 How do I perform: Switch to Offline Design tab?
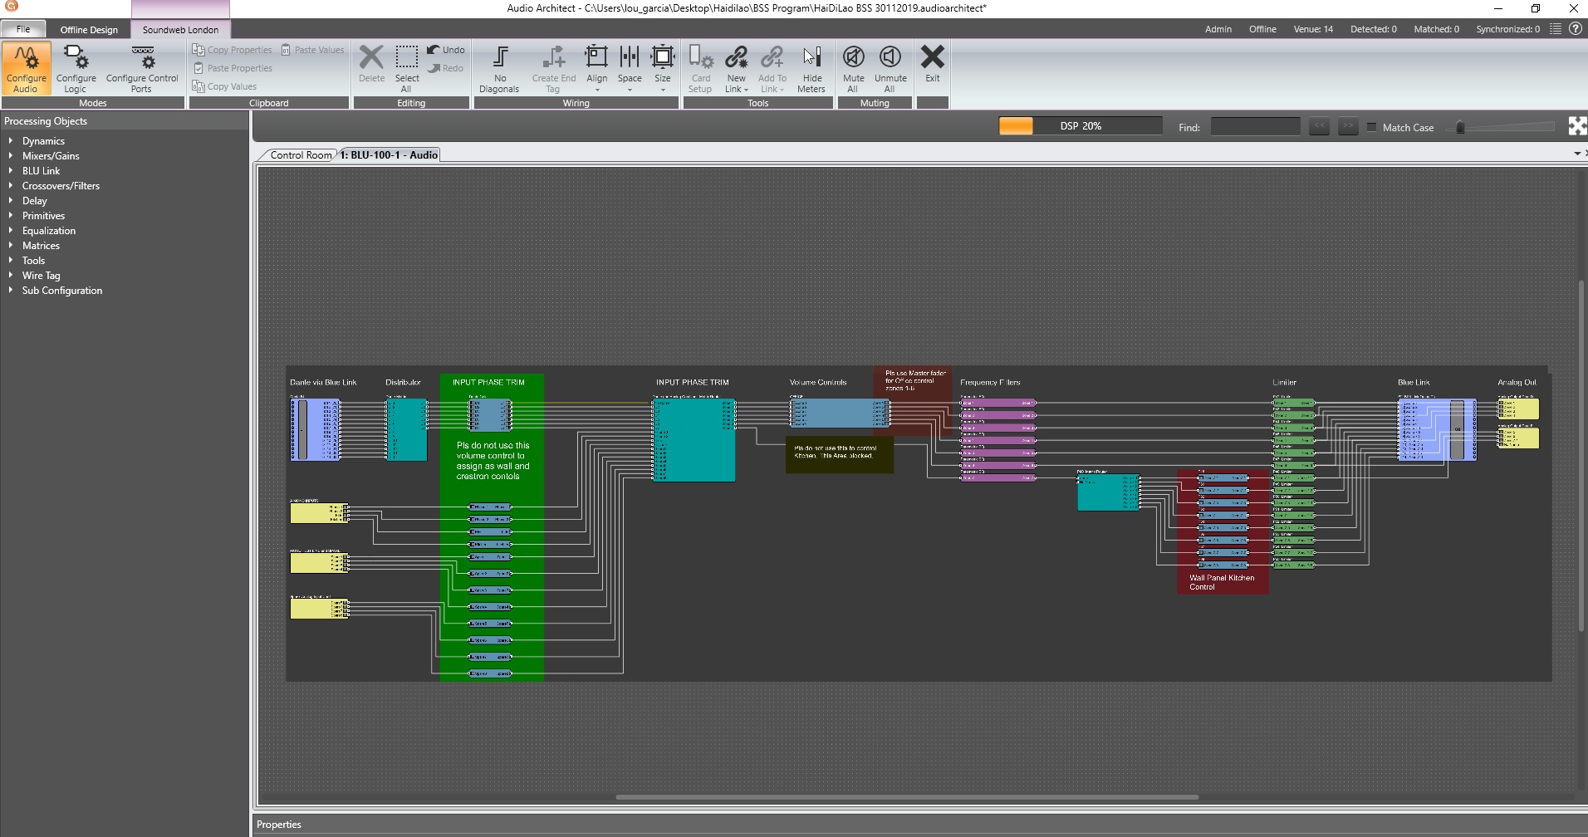pyautogui.click(x=89, y=30)
